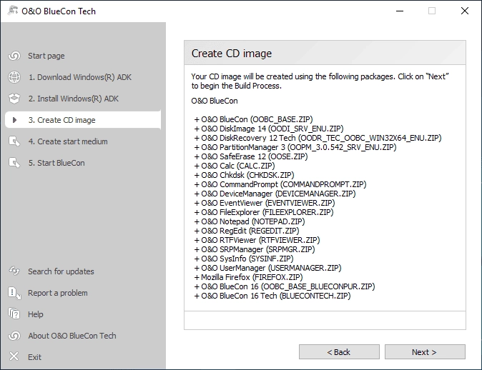The height and width of the screenshot is (370, 482).
Task: Close the O&O BlueCon Tech window
Action: pyautogui.click(x=465, y=11)
